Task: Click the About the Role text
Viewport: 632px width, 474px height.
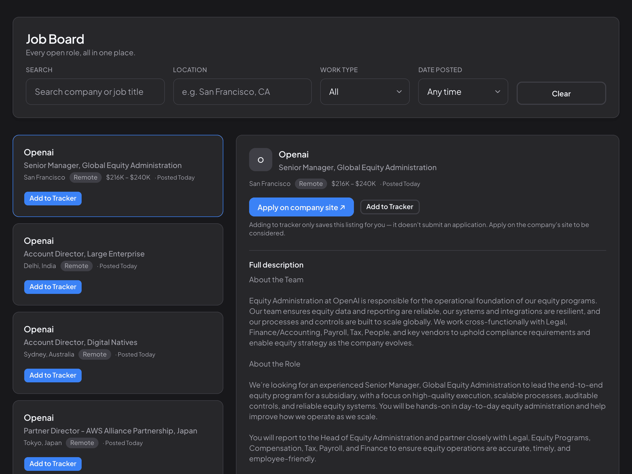Action: point(275,364)
